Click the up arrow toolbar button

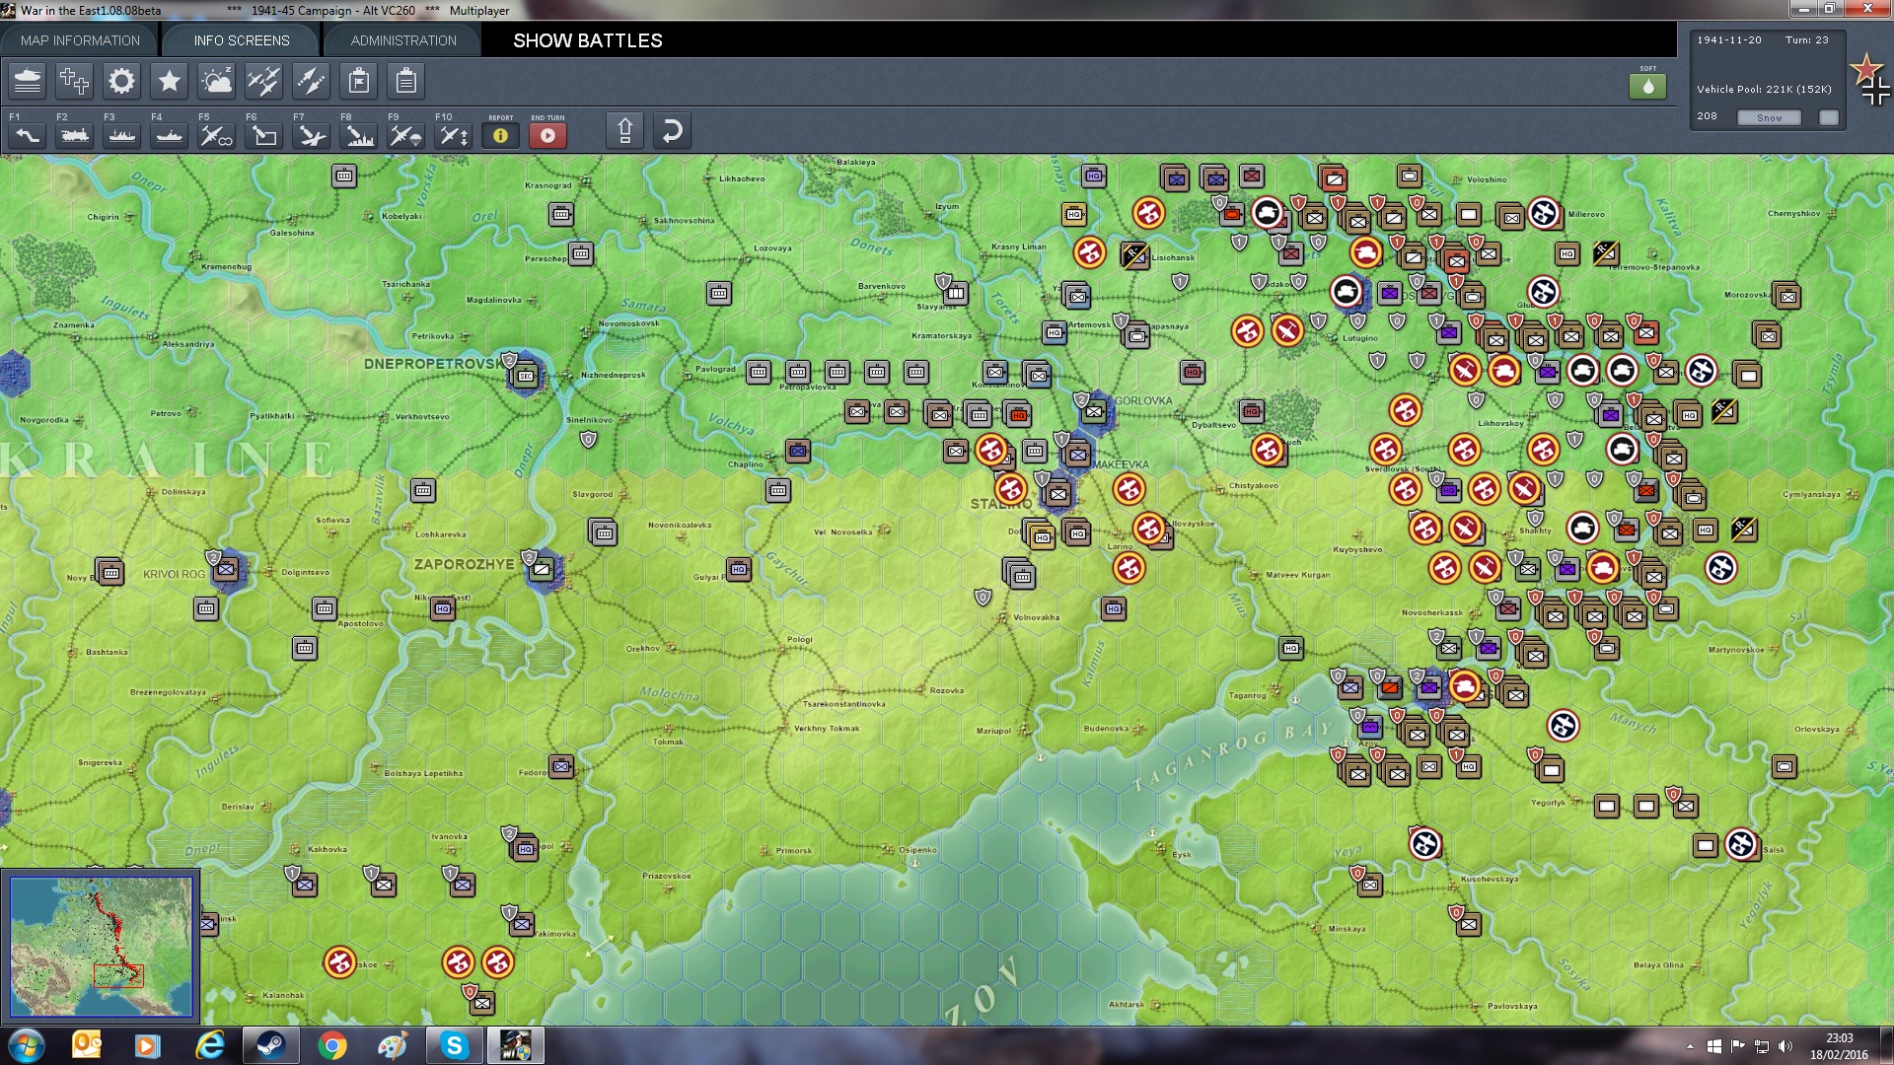tap(624, 131)
